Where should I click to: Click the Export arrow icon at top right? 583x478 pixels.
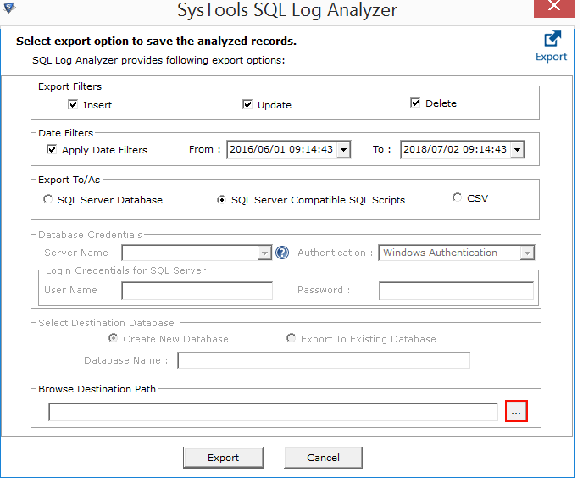552,39
